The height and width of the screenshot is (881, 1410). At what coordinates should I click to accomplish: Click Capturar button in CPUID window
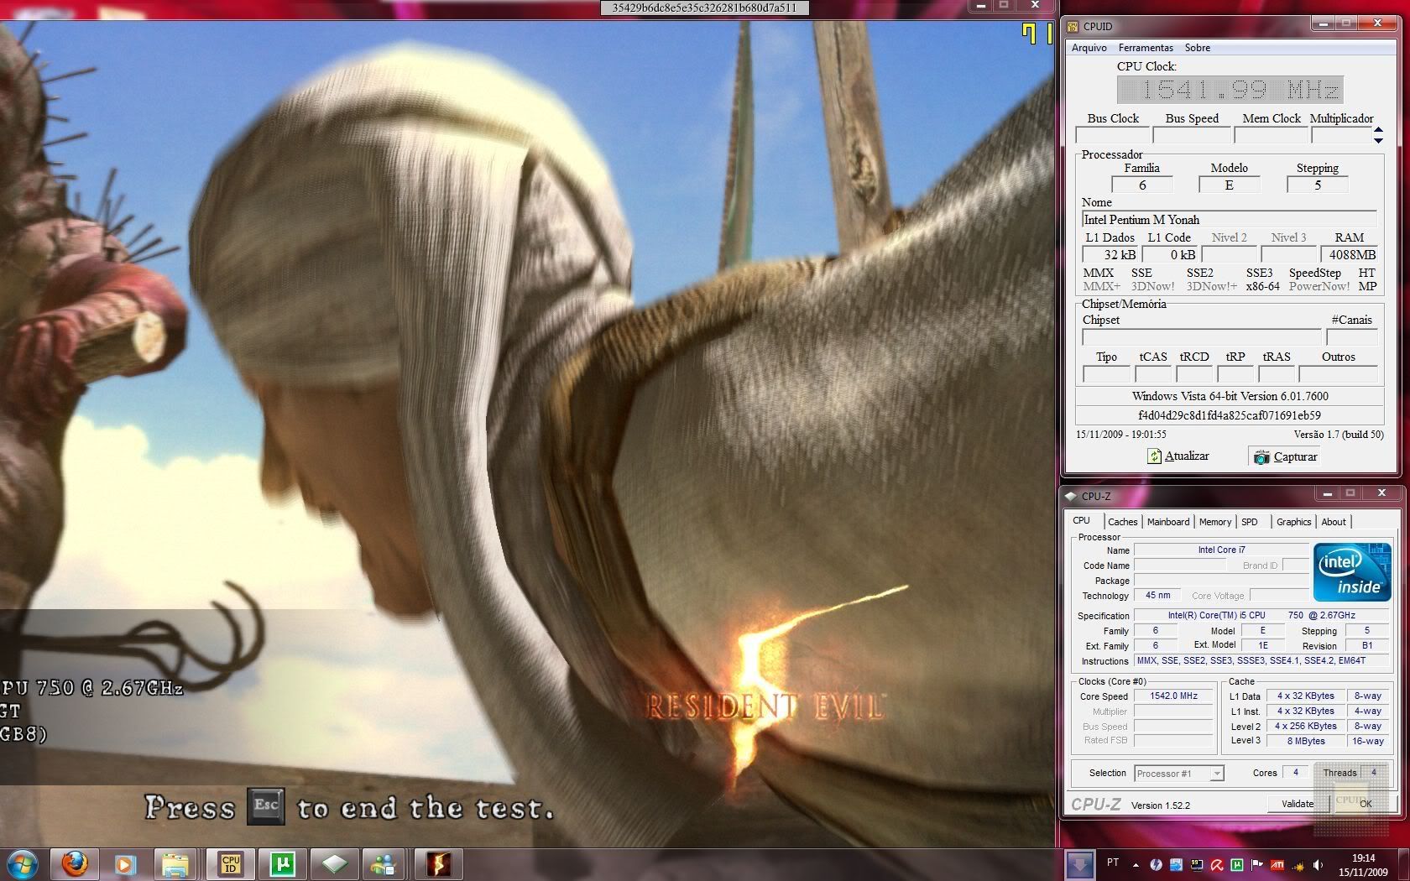coord(1286,456)
